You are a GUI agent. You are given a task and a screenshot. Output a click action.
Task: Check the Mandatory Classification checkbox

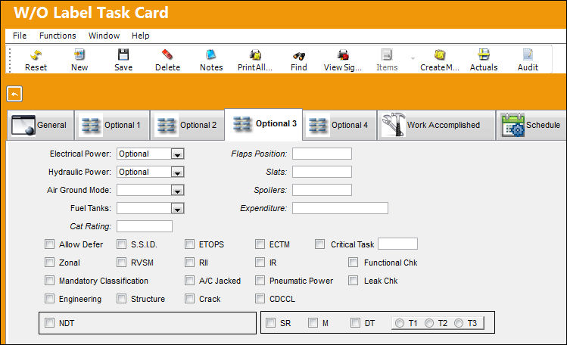click(x=49, y=281)
